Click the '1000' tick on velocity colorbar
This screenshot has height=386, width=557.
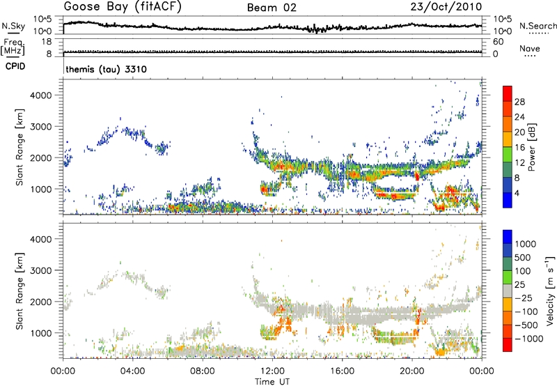click(526, 244)
